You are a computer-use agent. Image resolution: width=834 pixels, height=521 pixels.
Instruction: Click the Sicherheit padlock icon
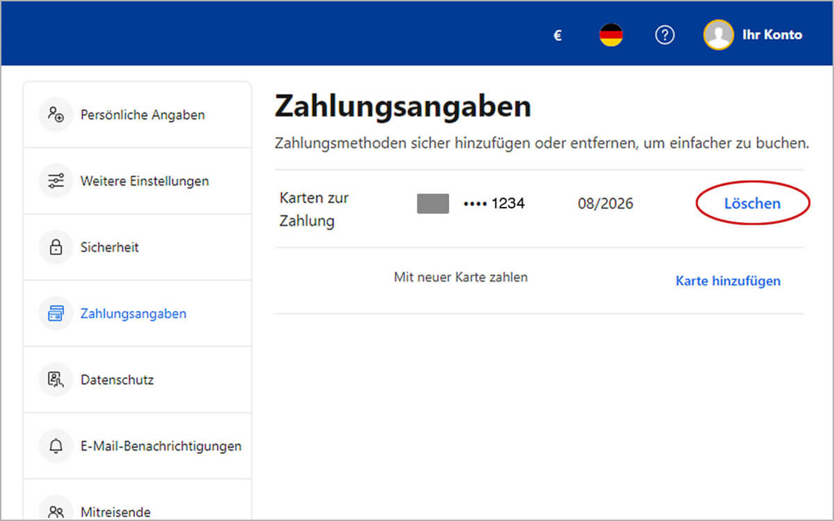pos(56,247)
